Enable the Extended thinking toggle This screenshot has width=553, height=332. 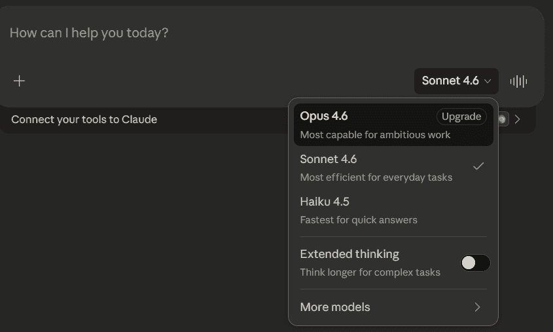coord(475,263)
